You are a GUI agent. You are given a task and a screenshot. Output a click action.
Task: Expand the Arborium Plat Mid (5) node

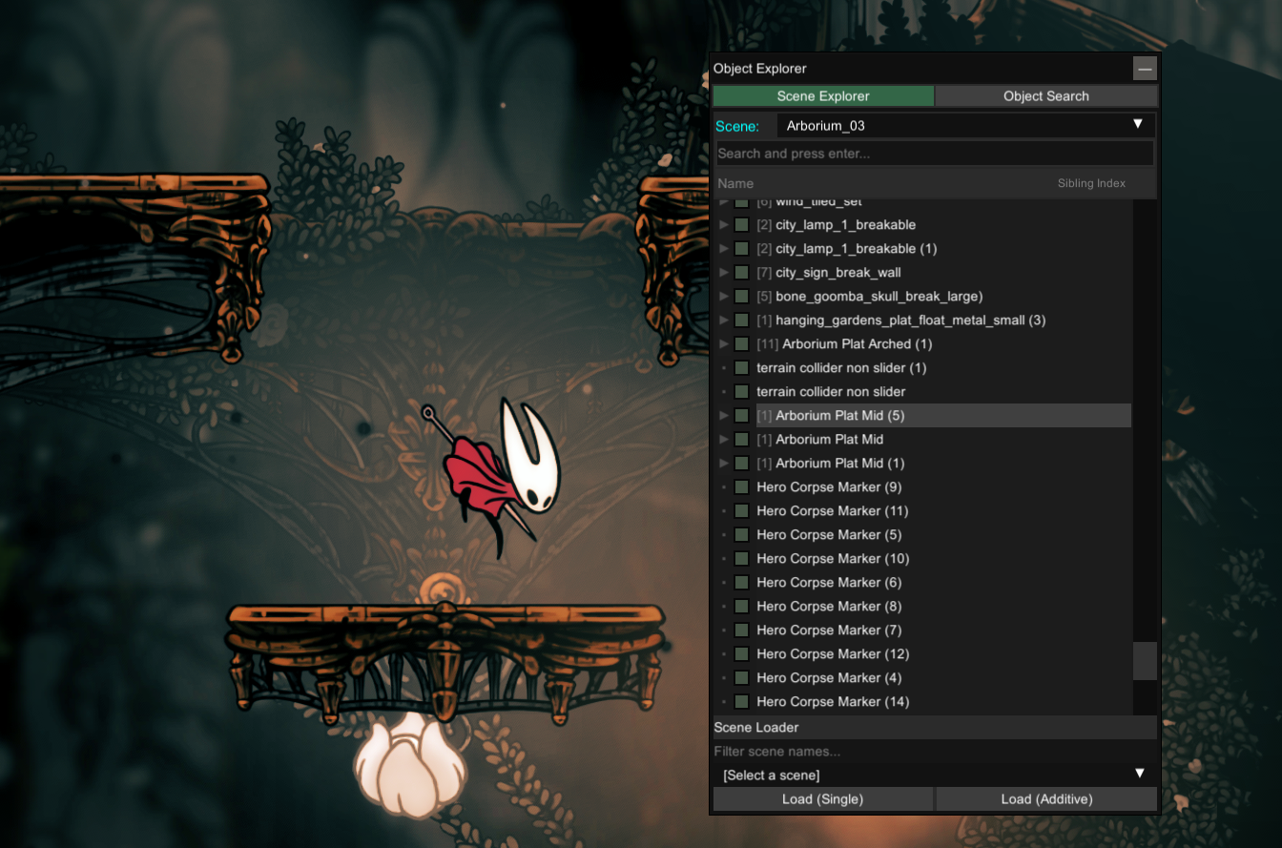724,416
